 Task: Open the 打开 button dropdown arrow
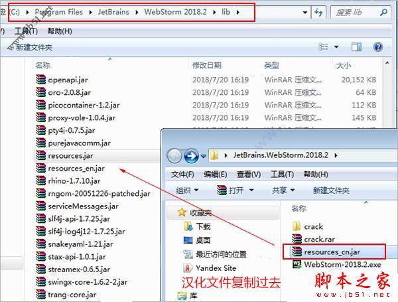(251, 190)
